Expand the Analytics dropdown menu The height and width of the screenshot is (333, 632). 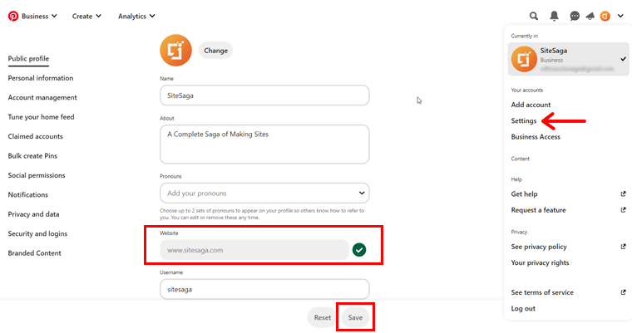pyautogui.click(x=136, y=16)
